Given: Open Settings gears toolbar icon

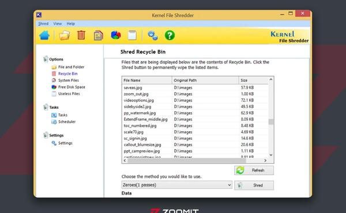Looking at the screenshot, I should 152,36.
